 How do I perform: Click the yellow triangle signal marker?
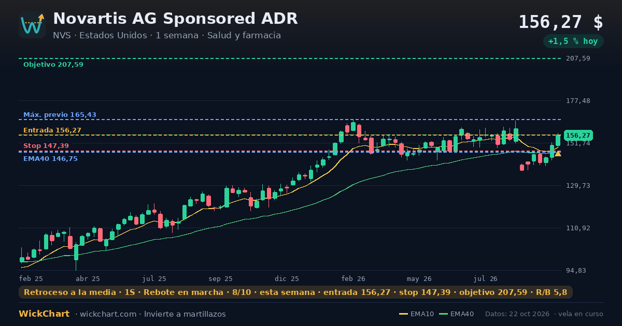(558, 154)
